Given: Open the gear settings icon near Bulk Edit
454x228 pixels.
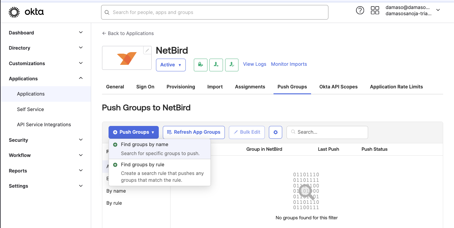Looking at the screenshot, I should [275, 132].
